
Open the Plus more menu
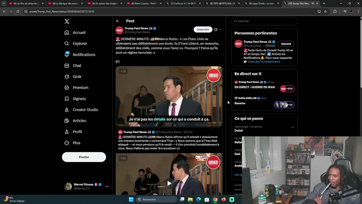[72, 143]
